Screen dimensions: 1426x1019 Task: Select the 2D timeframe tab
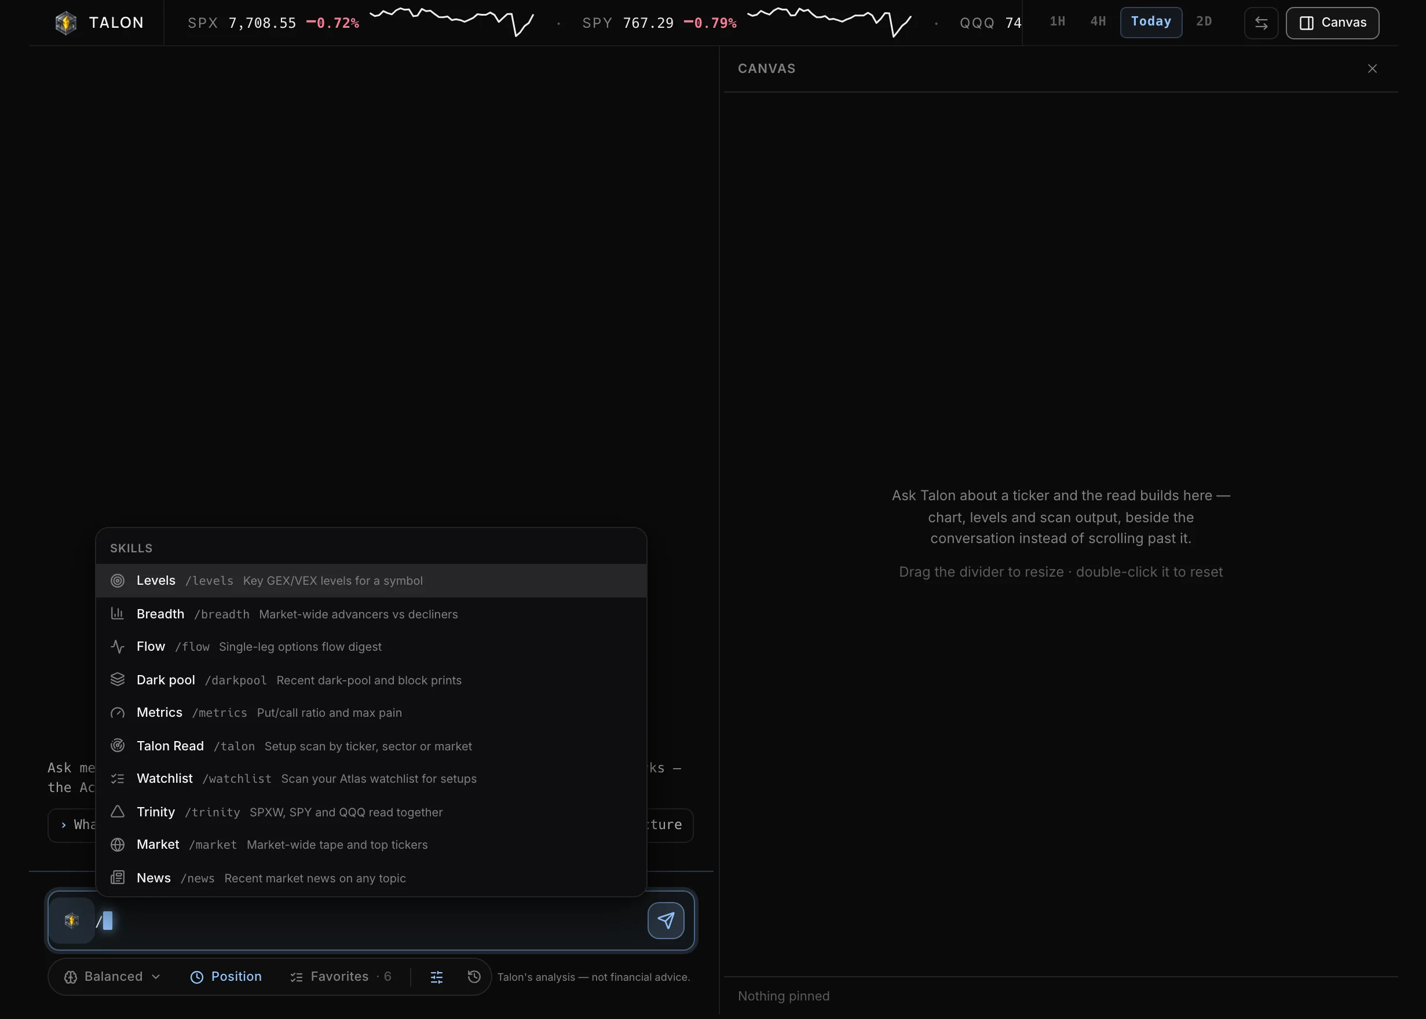click(1203, 22)
